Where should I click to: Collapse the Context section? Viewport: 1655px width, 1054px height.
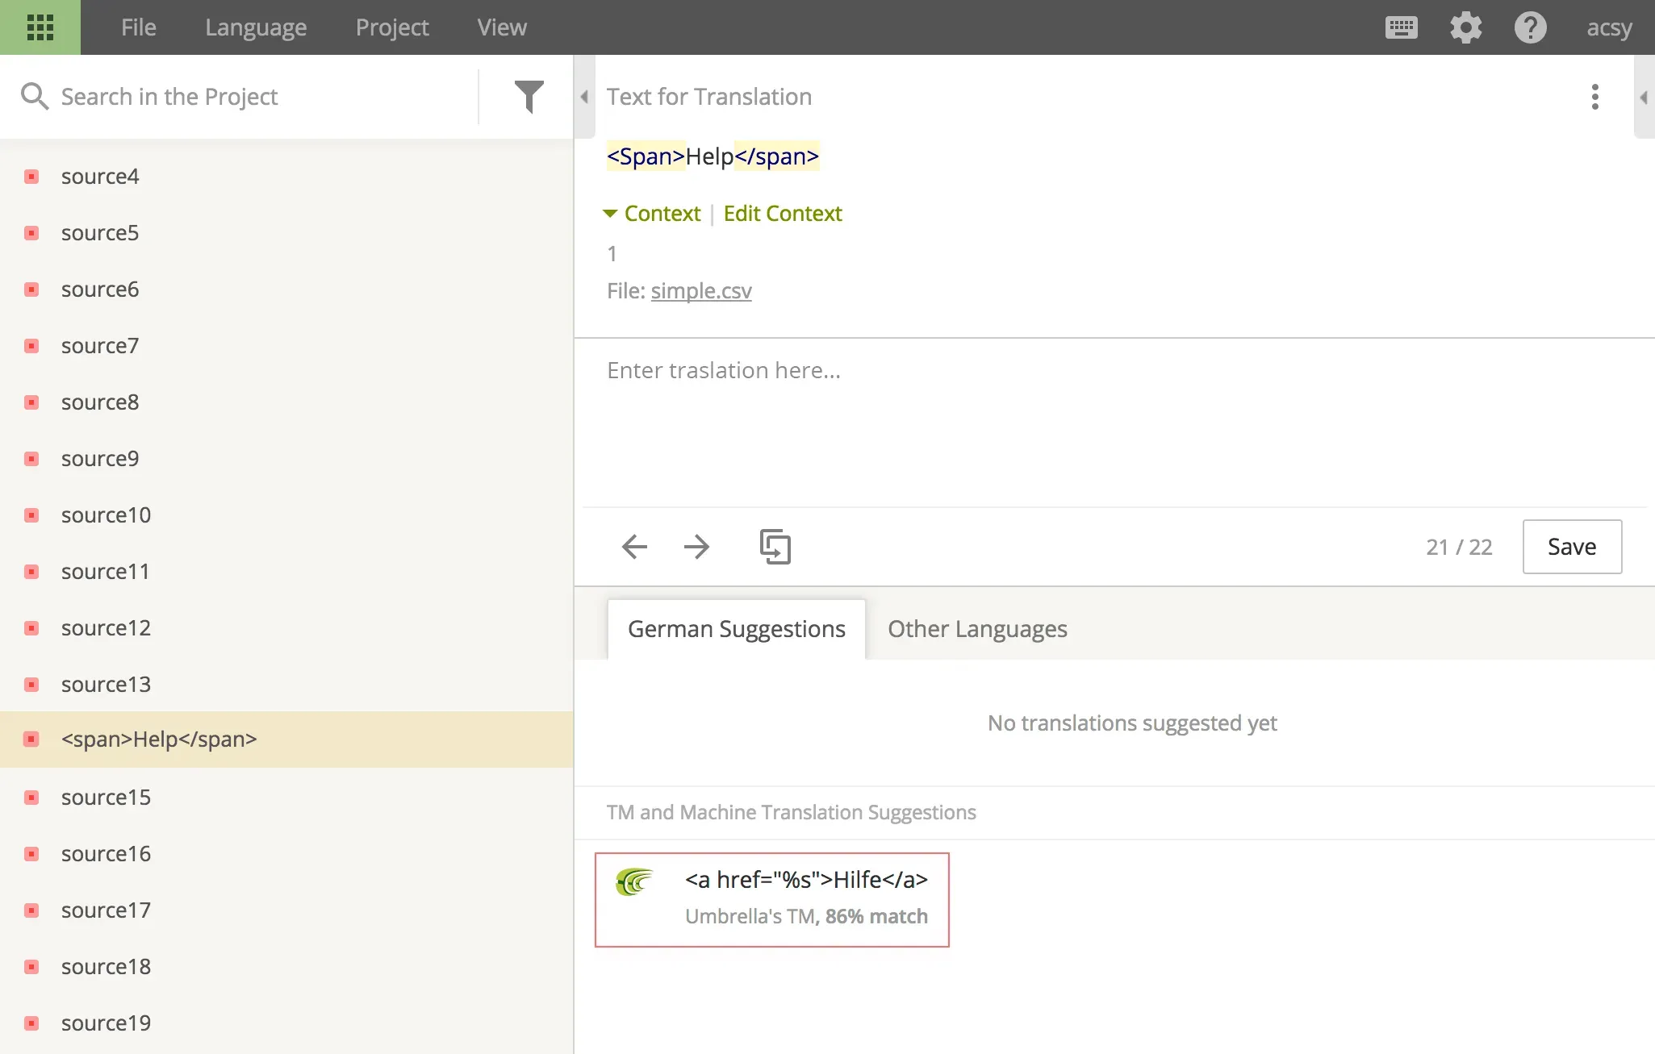coord(652,213)
